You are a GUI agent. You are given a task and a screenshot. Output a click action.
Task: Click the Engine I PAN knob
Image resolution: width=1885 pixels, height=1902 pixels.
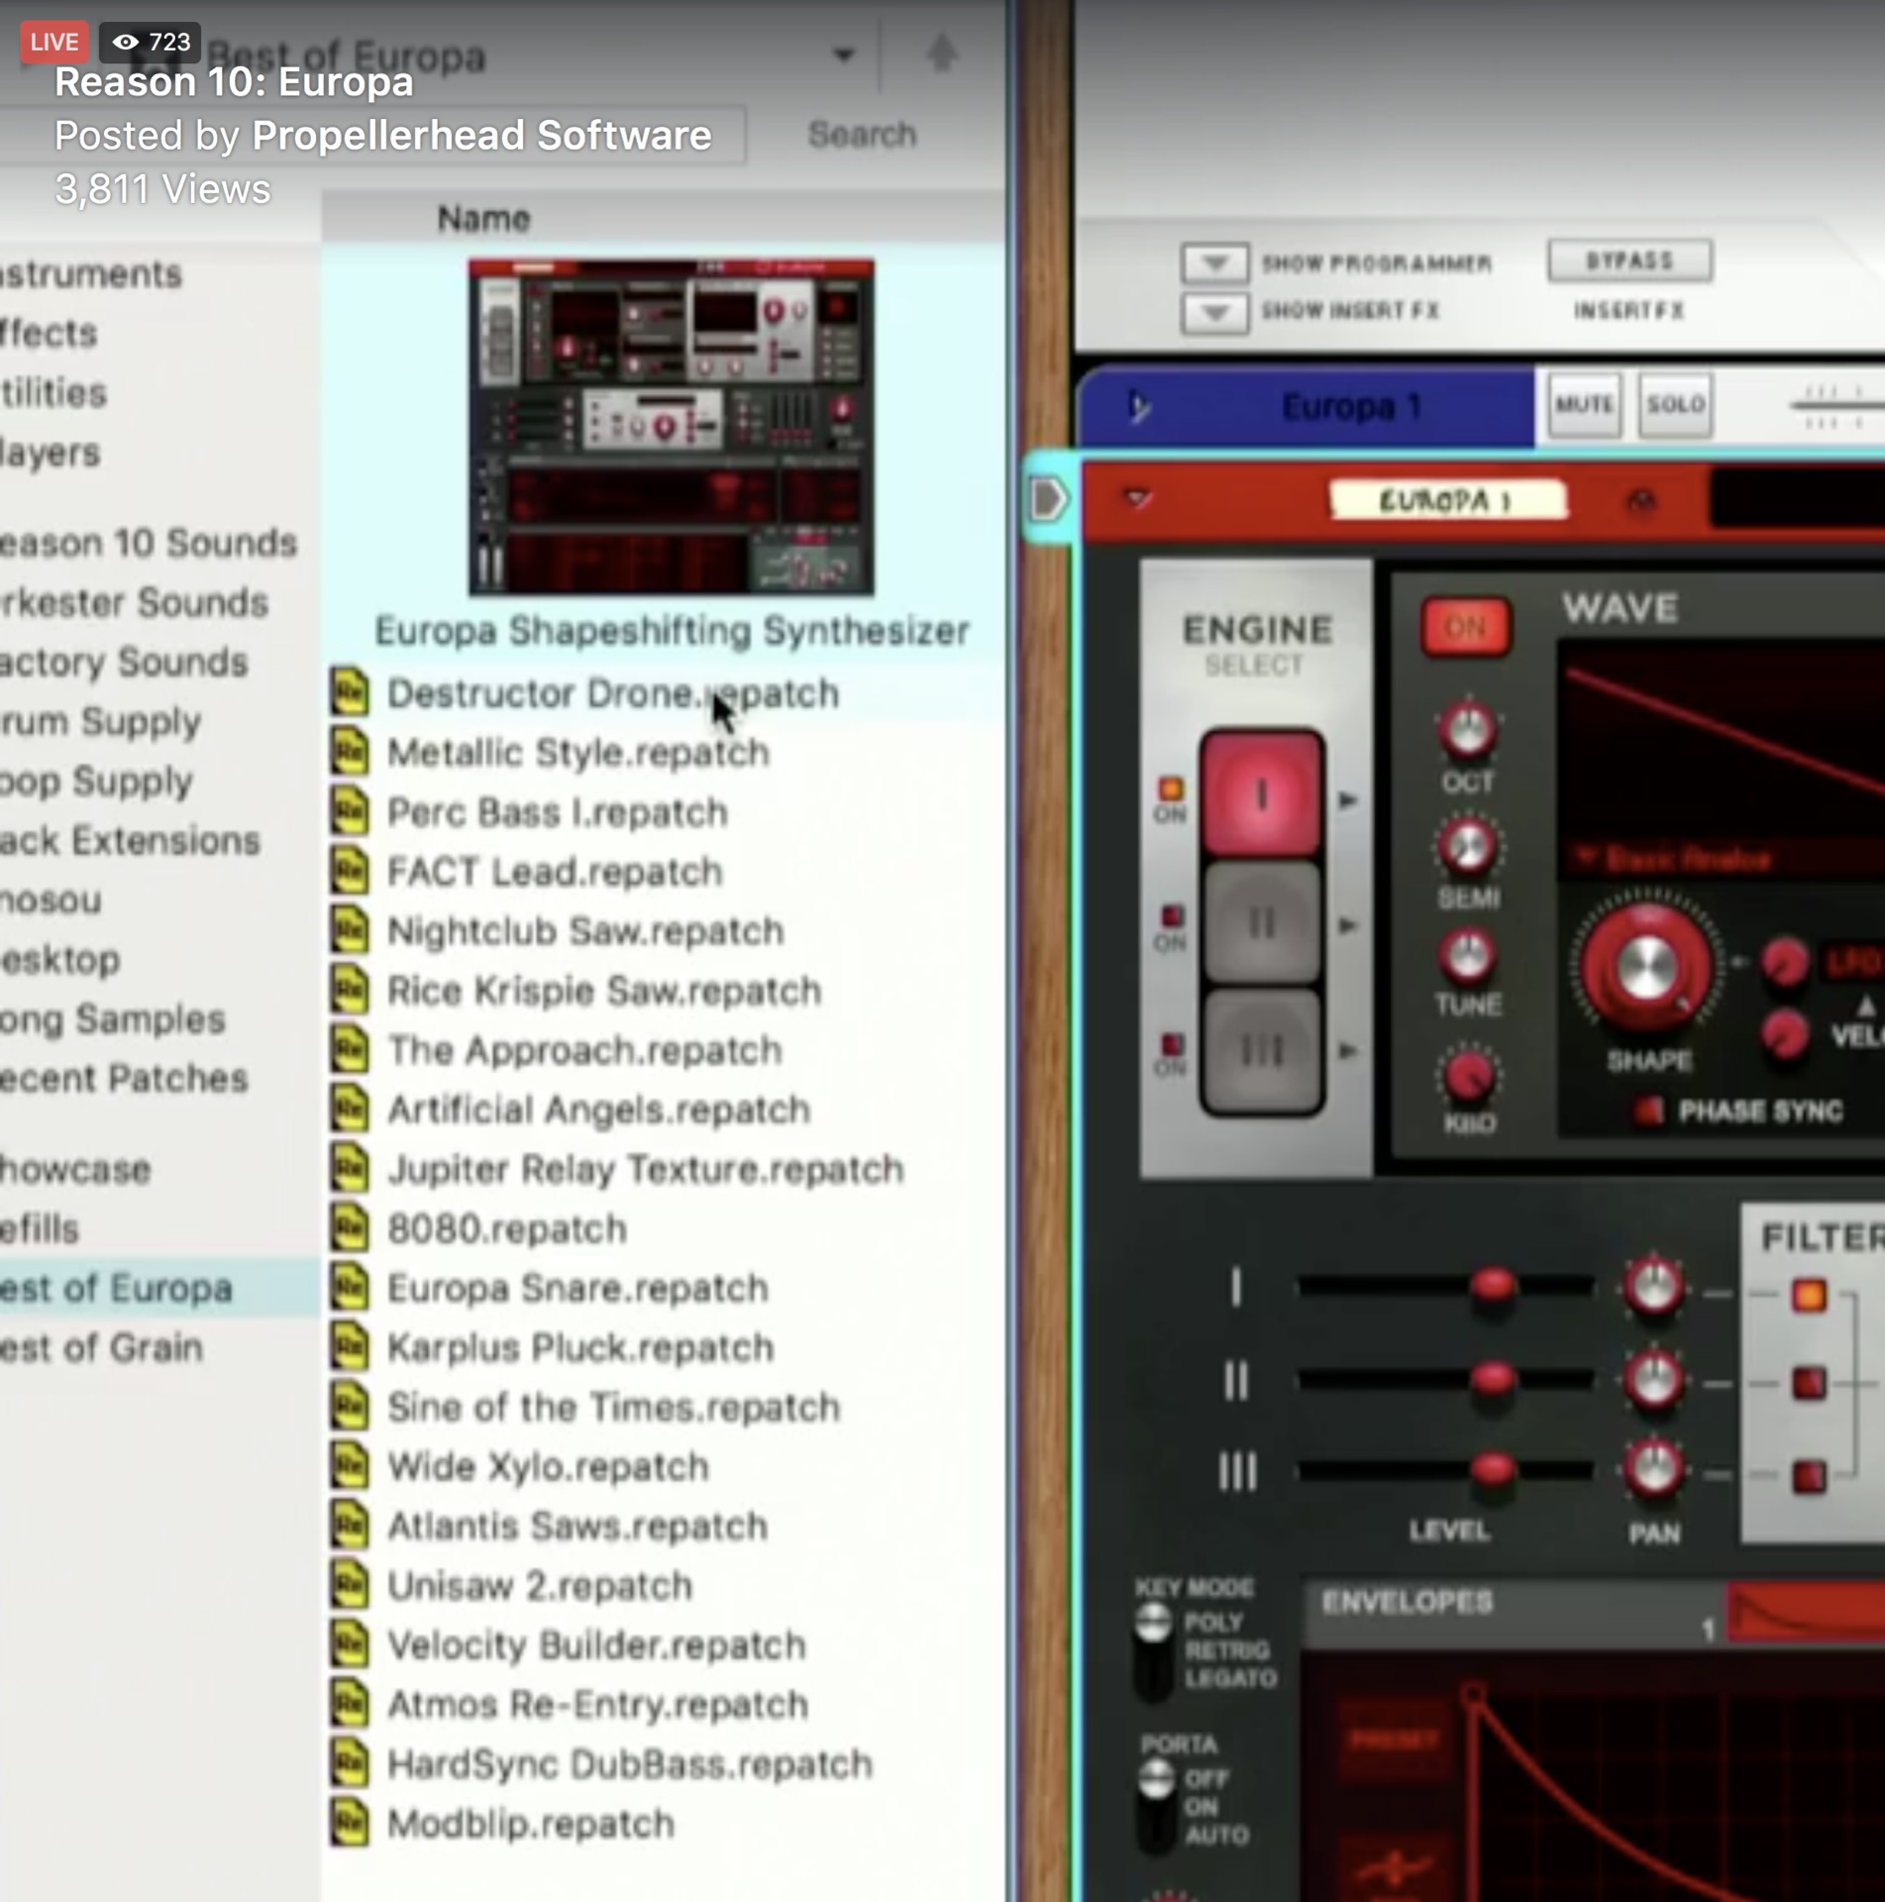coord(1652,1287)
